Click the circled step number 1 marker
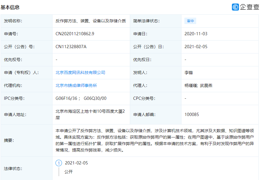This screenshot has height=180, width=262. pos(59,163)
